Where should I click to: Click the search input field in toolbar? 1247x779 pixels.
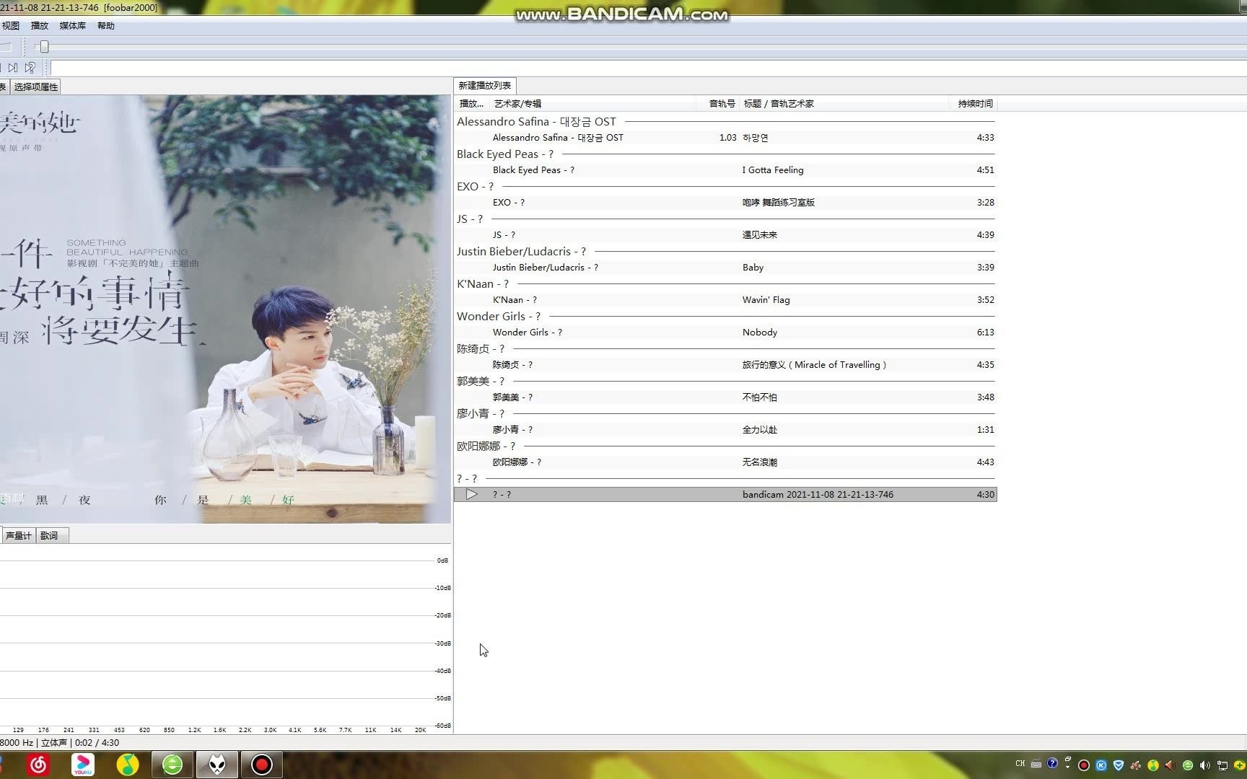pyautogui.click(x=648, y=68)
